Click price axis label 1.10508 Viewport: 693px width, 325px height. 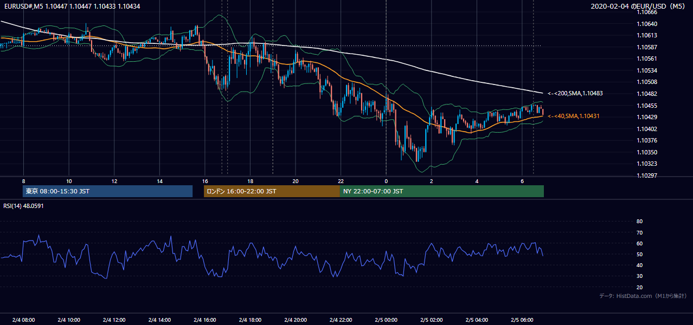pyautogui.click(x=647, y=82)
